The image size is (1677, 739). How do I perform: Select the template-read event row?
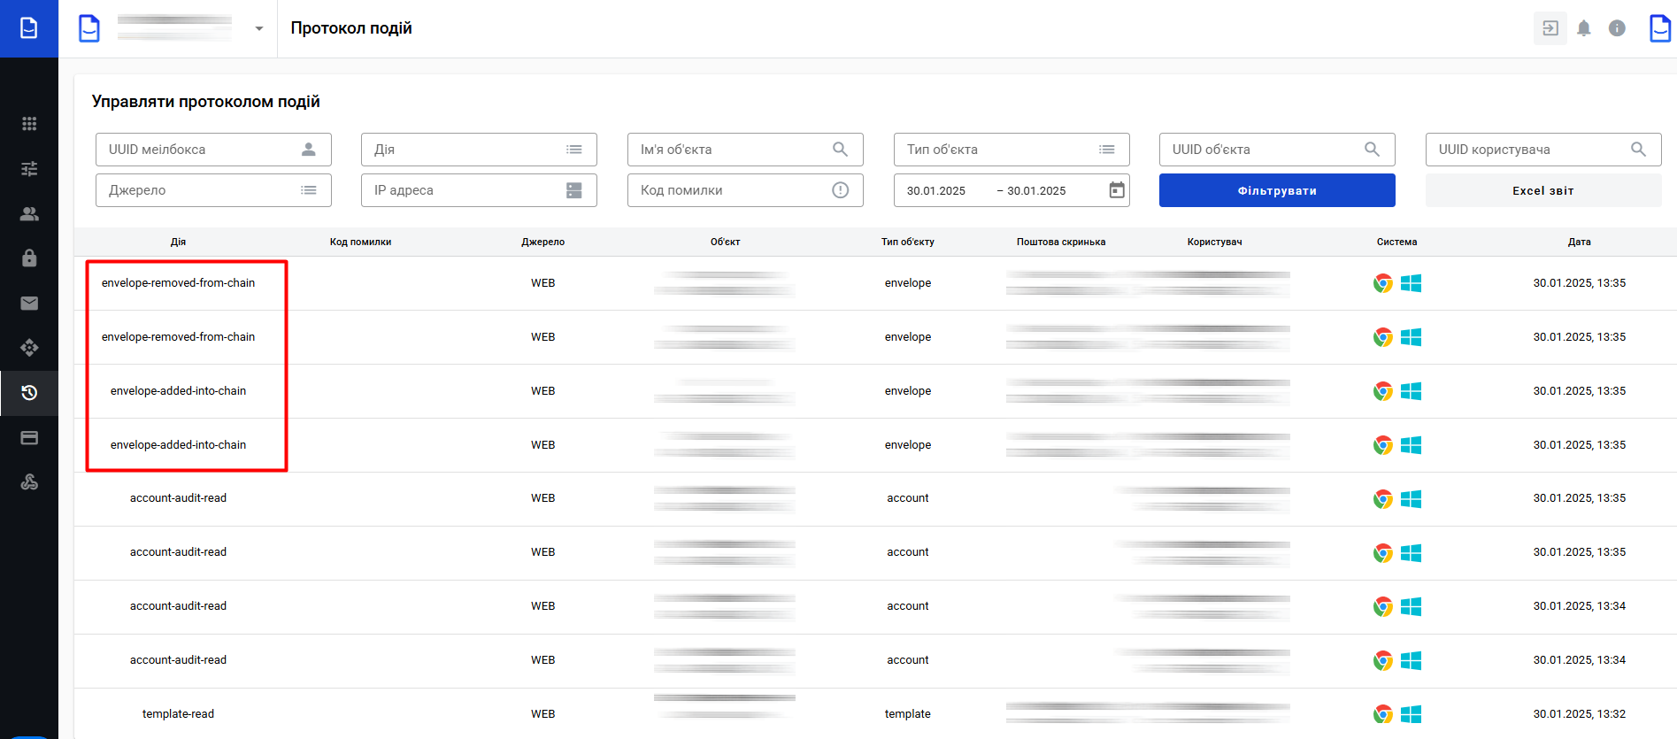178,714
